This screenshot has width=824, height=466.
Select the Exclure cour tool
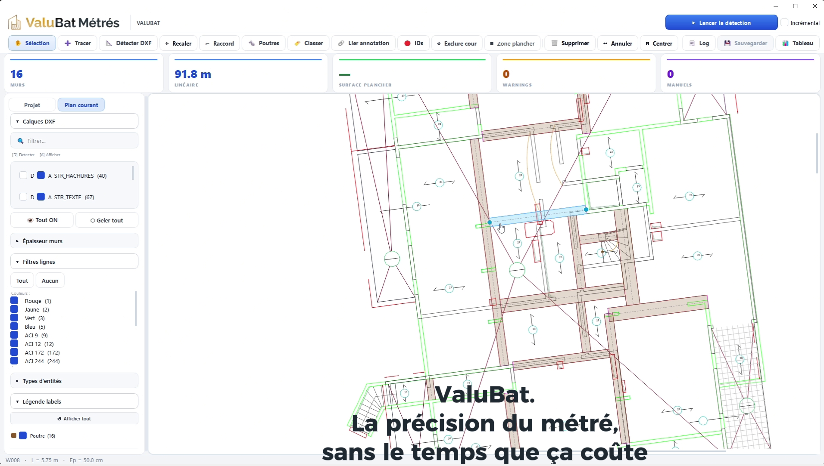coord(457,43)
